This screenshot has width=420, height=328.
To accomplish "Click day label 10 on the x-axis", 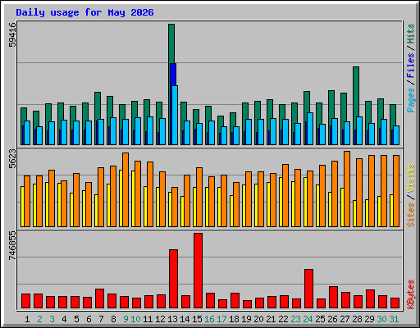I will pyautogui.click(x=135, y=319).
